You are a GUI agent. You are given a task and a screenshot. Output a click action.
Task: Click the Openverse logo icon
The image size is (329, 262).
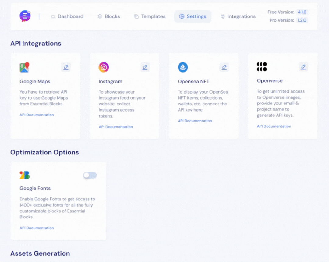[x=262, y=67]
